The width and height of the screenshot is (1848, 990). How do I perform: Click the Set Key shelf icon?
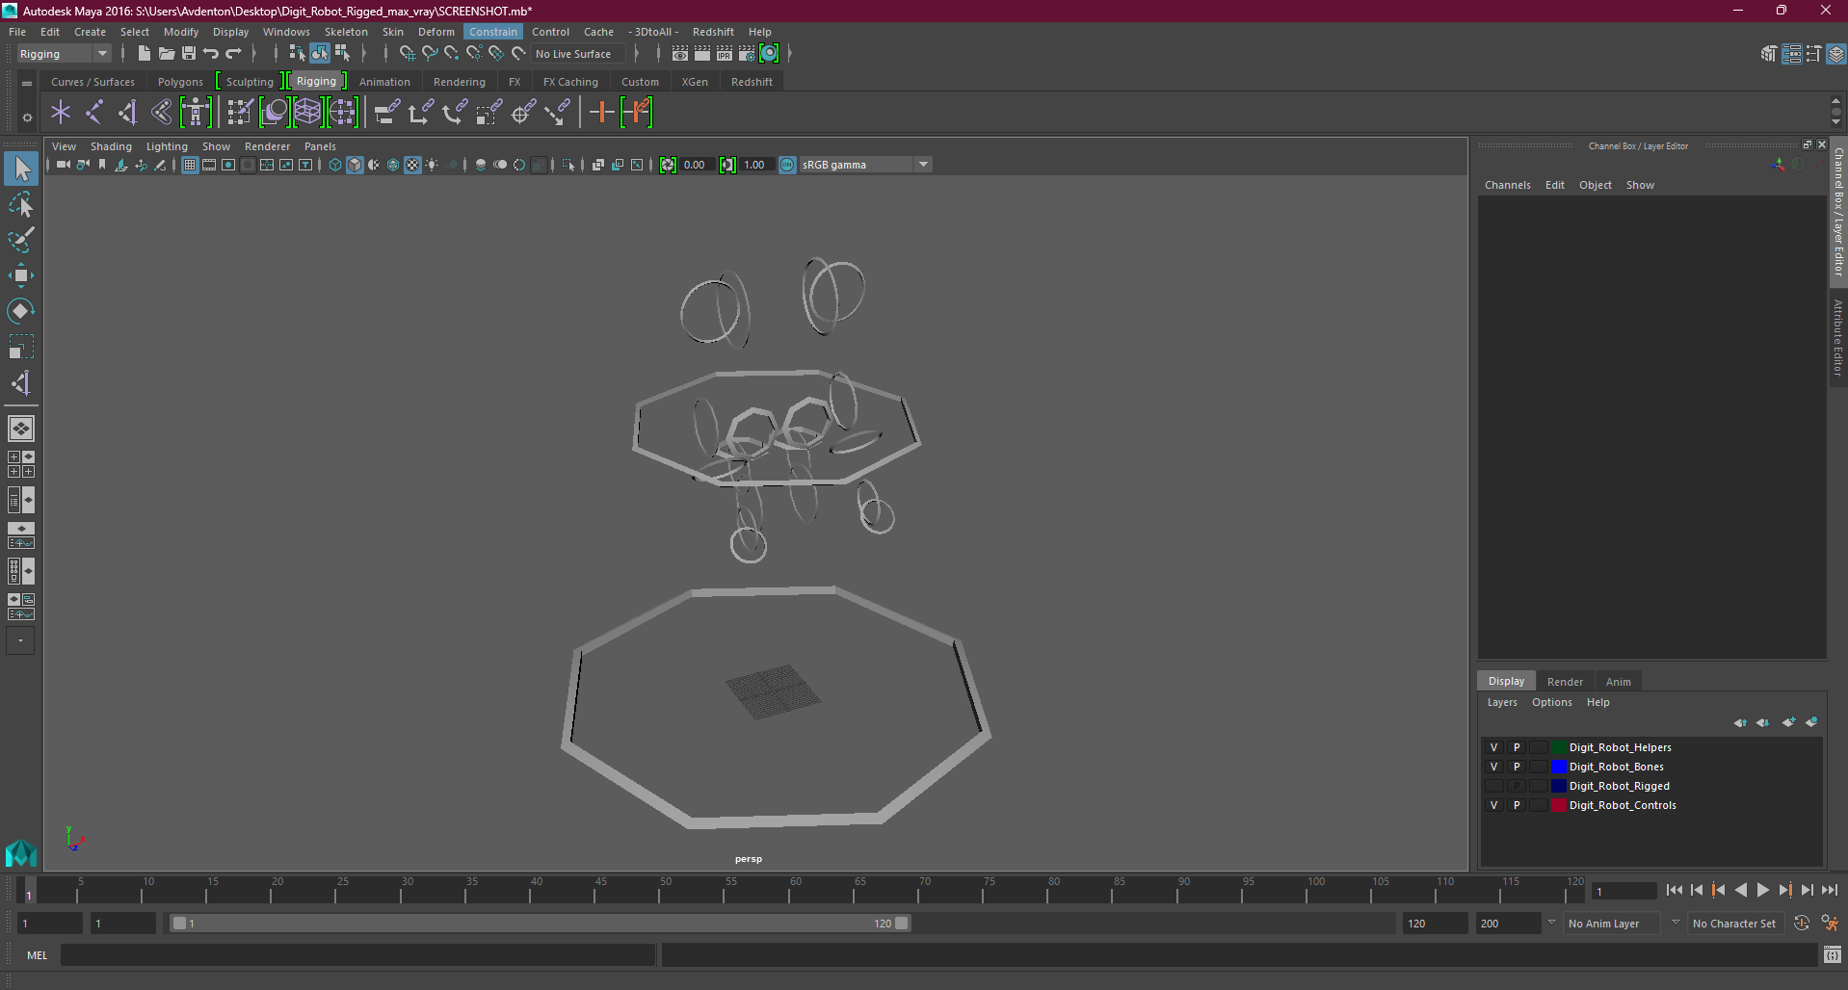click(x=602, y=113)
